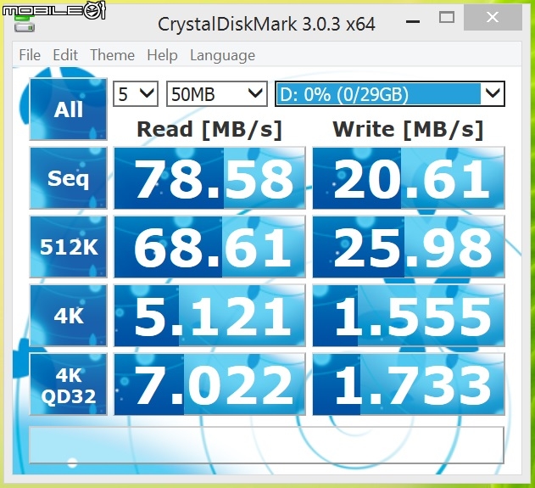Open the Language menu
Viewport: 535px width, 488px height.
coord(222,55)
